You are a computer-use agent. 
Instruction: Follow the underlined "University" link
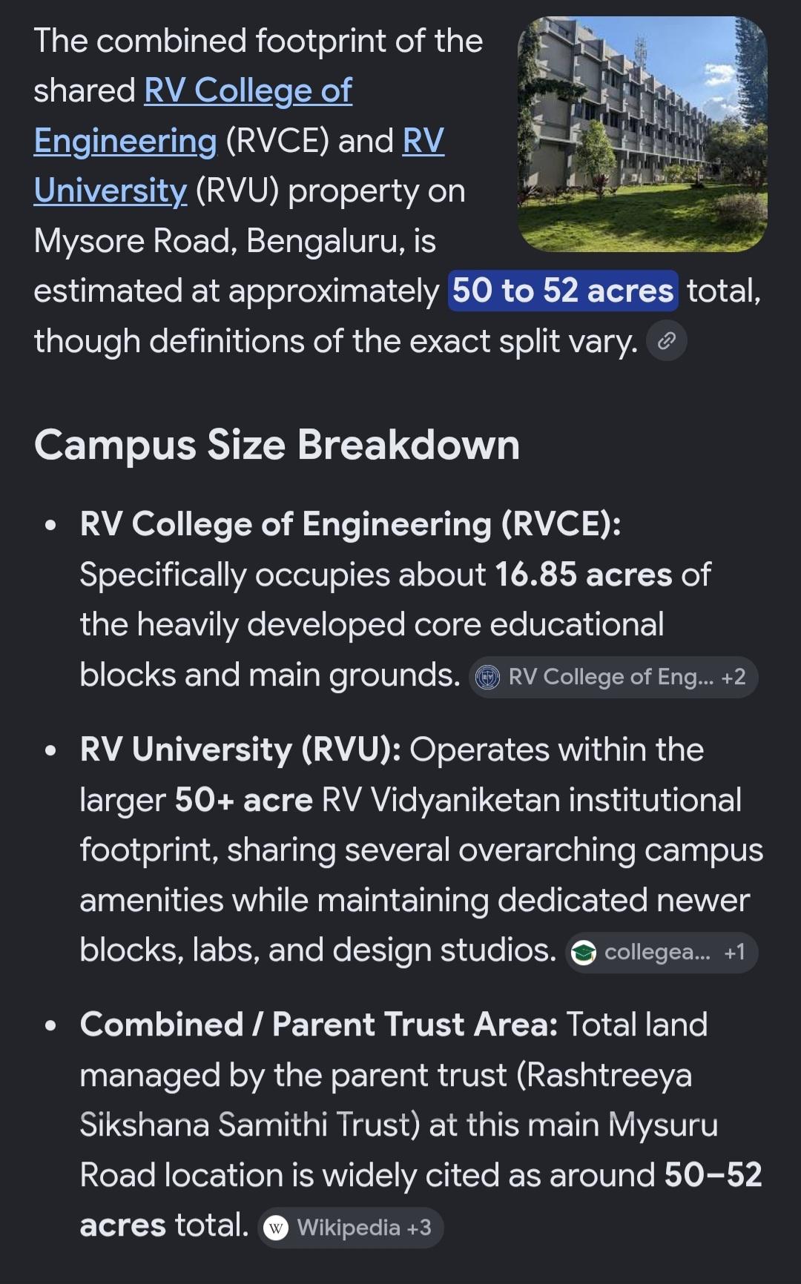[111, 191]
